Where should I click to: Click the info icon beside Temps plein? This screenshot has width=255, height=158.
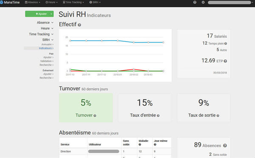click(x=226, y=43)
